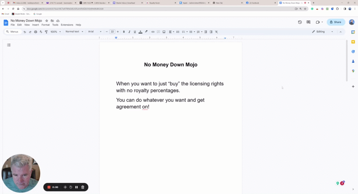Open the Normal text style dropdown

pyautogui.click(x=74, y=32)
